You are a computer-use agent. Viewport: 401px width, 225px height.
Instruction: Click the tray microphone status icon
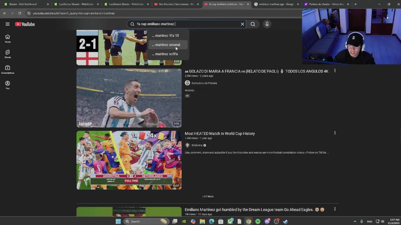(x=362, y=222)
